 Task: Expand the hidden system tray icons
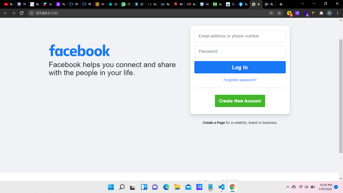(288, 187)
